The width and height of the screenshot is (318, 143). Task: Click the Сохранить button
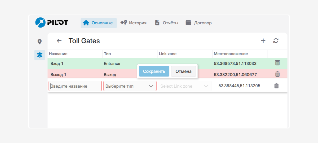coord(154,71)
